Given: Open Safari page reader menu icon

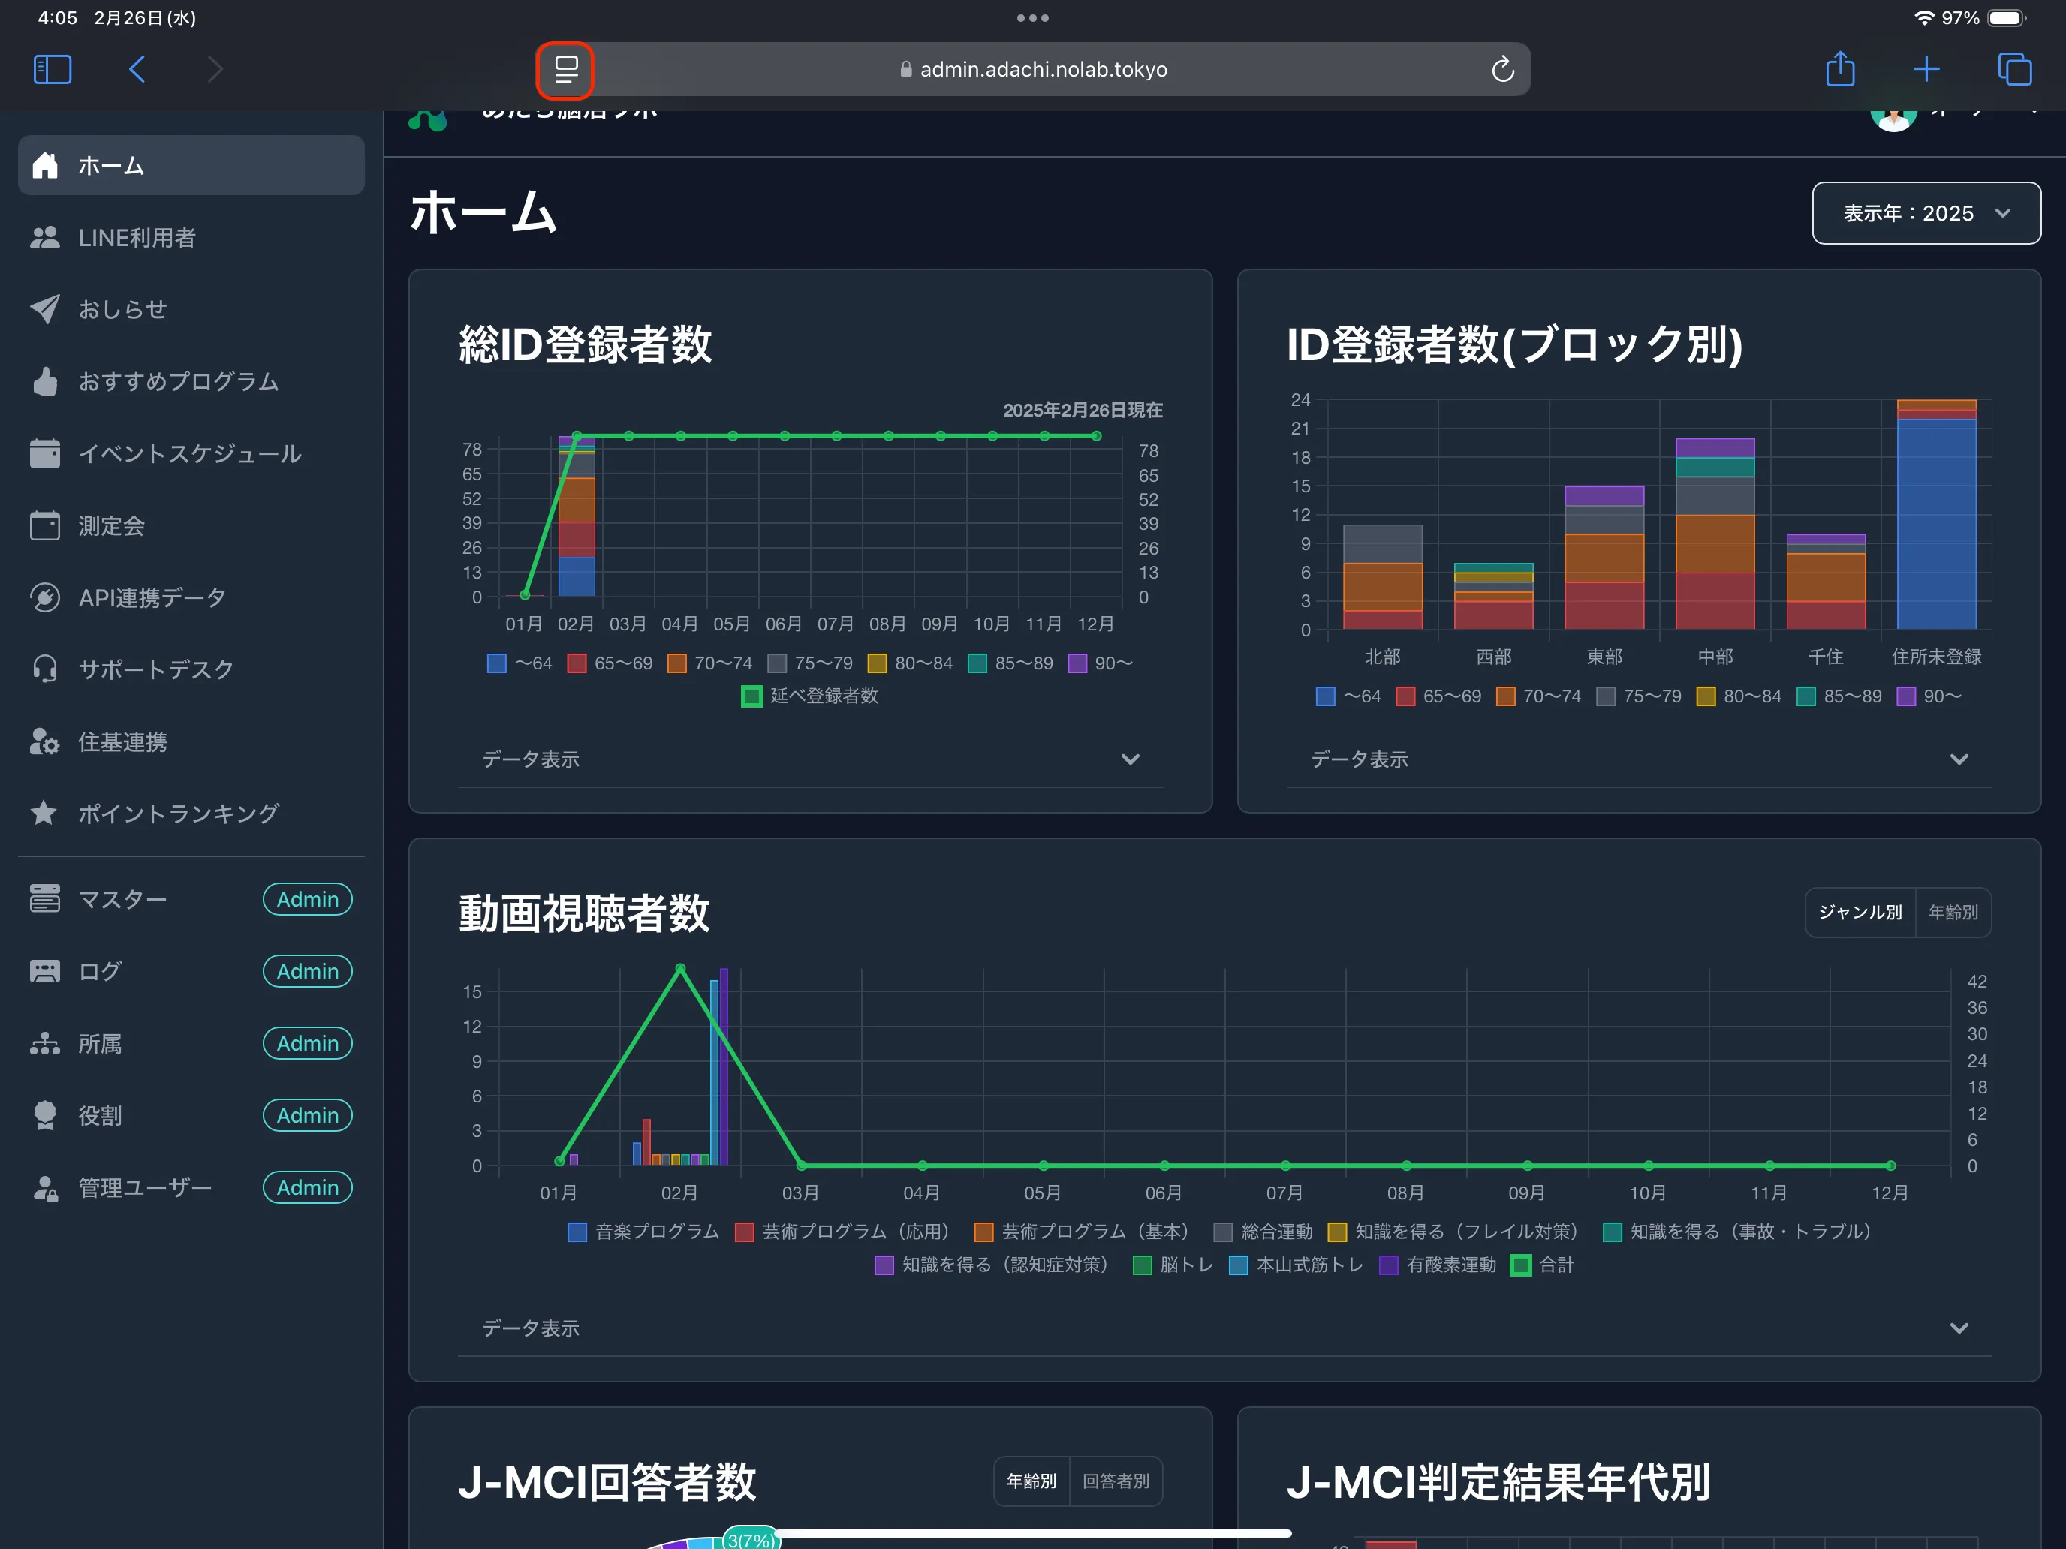Looking at the screenshot, I should (565, 70).
